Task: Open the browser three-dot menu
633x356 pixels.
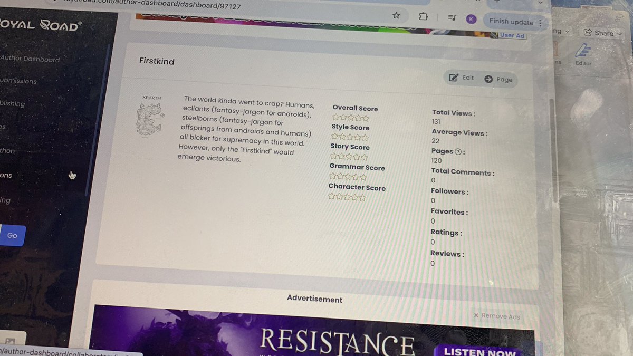Action: [540, 23]
